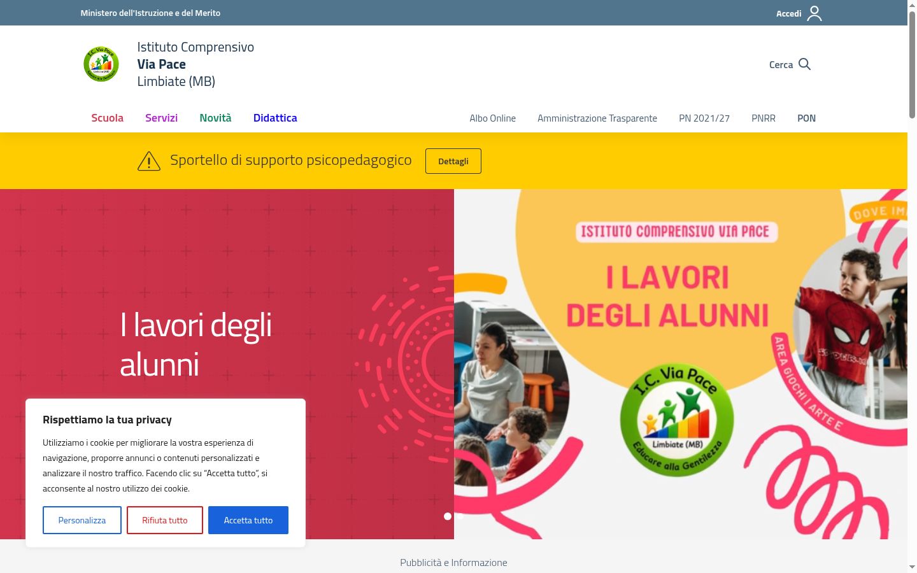Go to Albo Online

pos(493,118)
